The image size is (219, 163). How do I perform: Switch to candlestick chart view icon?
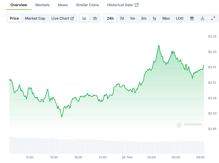[x=95, y=18]
